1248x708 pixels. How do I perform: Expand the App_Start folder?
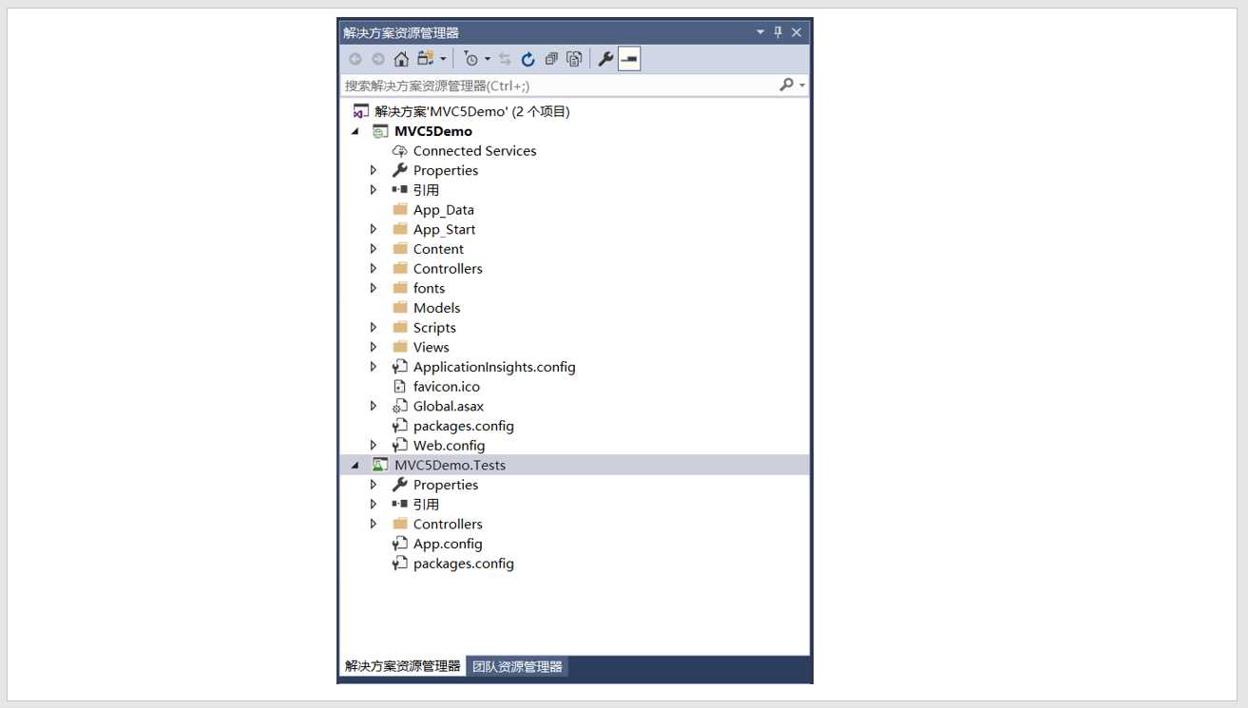[x=374, y=229]
